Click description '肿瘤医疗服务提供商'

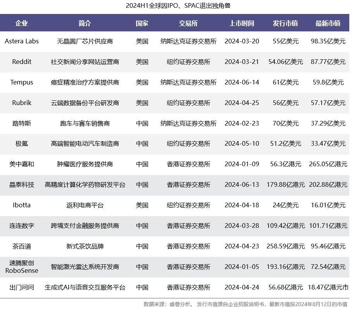tap(85, 164)
